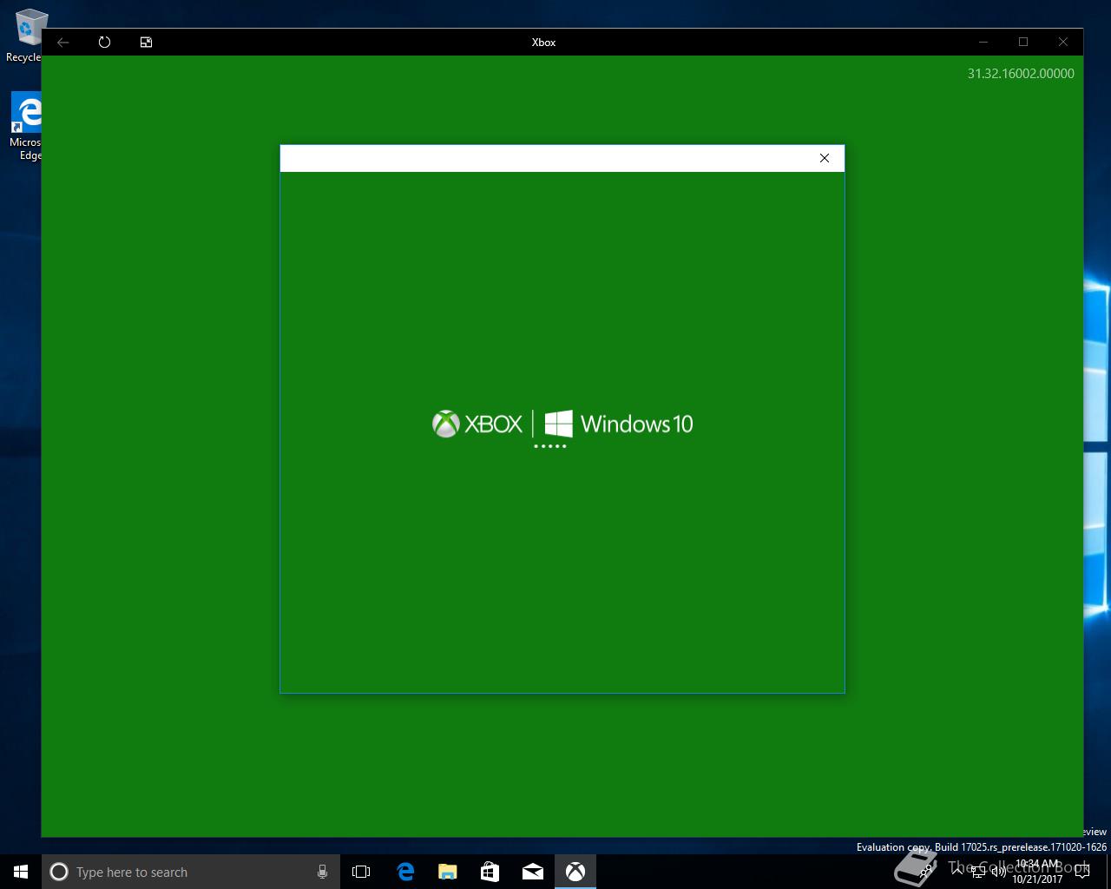Toggle the Xbox app compact view icon

coord(146,42)
